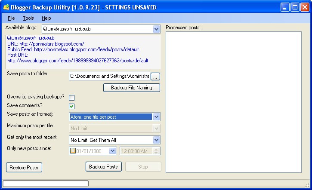Click the disabled Maximum posts per file dropdown
This screenshot has width=312, height=190.
point(114,129)
